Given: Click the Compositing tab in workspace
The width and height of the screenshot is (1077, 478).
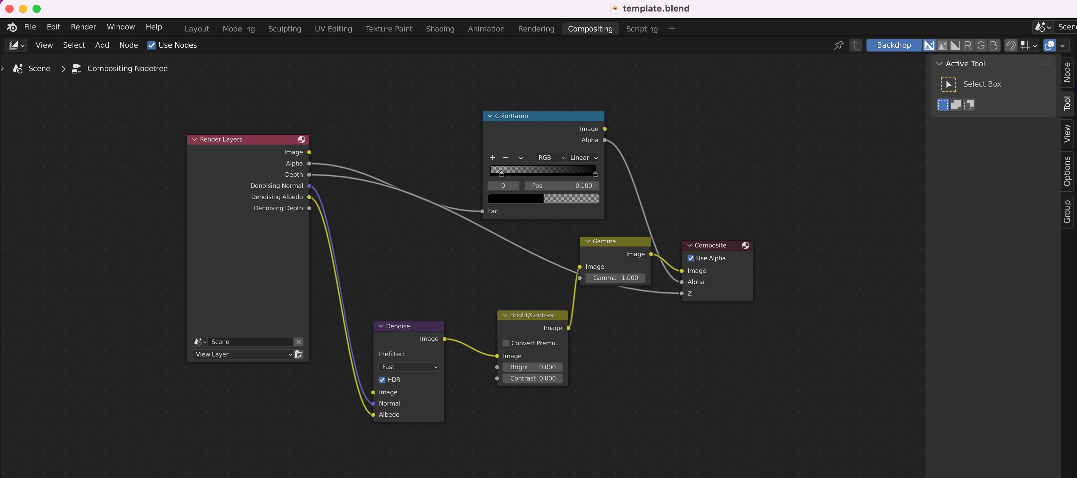Looking at the screenshot, I should click(590, 28).
